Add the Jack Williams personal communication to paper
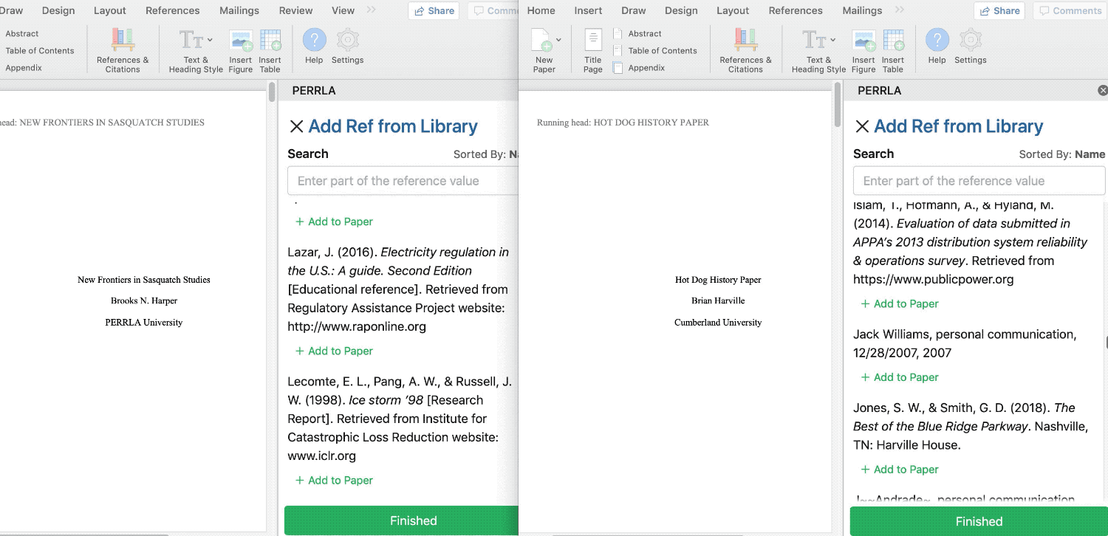The width and height of the screenshot is (1108, 536). [900, 377]
